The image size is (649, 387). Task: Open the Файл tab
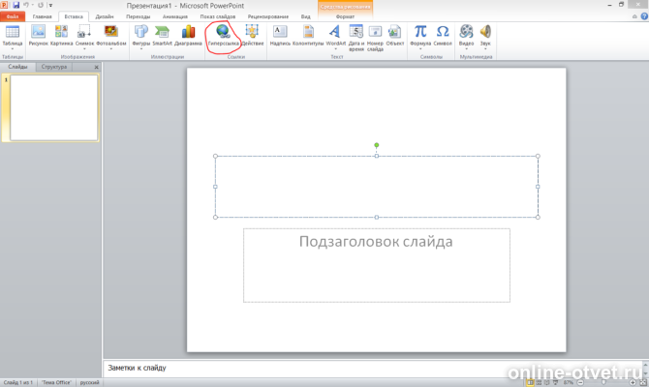pyautogui.click(x=13, y=16)
